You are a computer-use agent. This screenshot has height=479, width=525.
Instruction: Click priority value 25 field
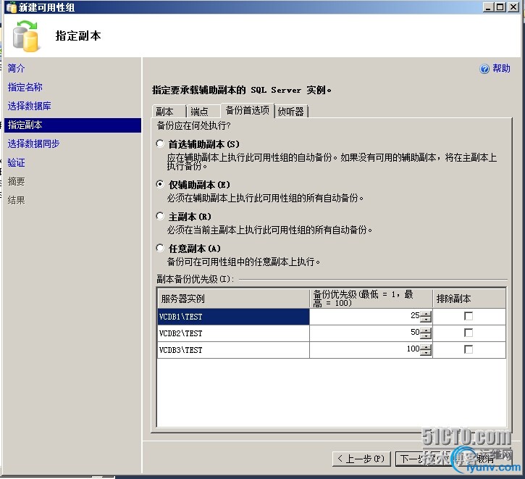click(x=365, y=316)
